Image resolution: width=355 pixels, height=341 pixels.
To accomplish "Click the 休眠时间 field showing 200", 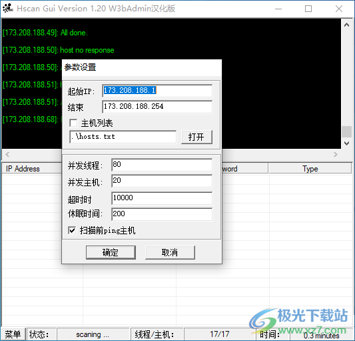I will [x=162, y=214].
